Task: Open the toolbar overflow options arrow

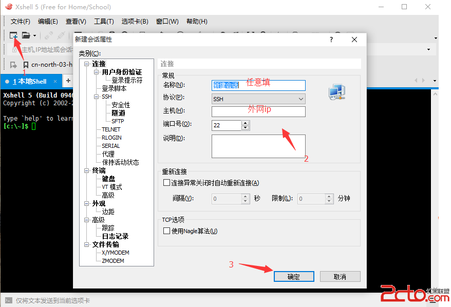Action: pyautogui.click(x=436, y=38)
